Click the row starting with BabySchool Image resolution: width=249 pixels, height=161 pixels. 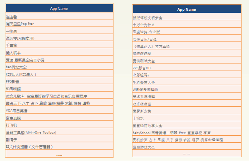point(187,132)
